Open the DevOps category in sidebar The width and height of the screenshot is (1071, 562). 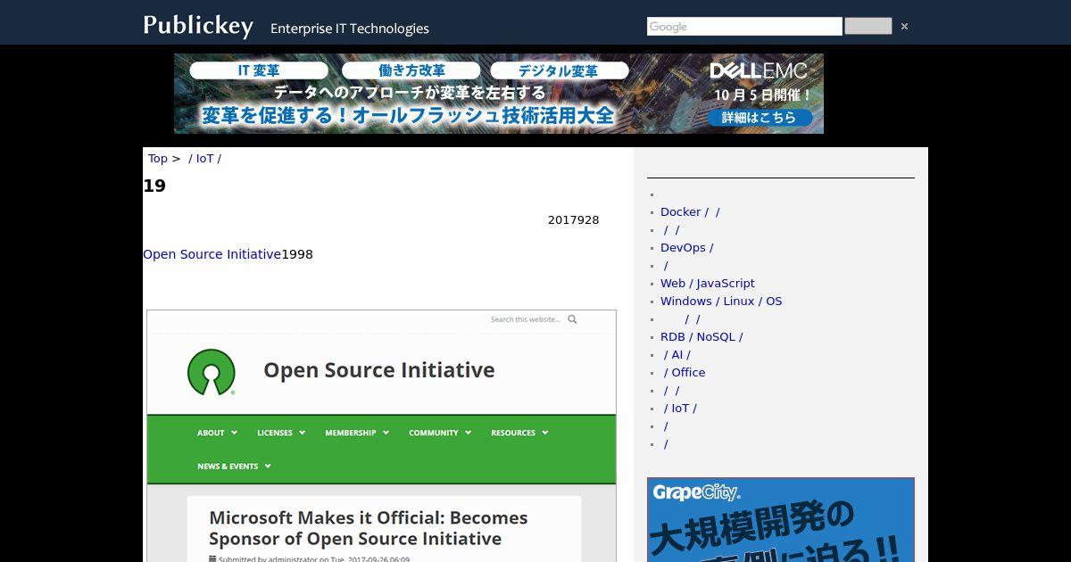point(686,247)
